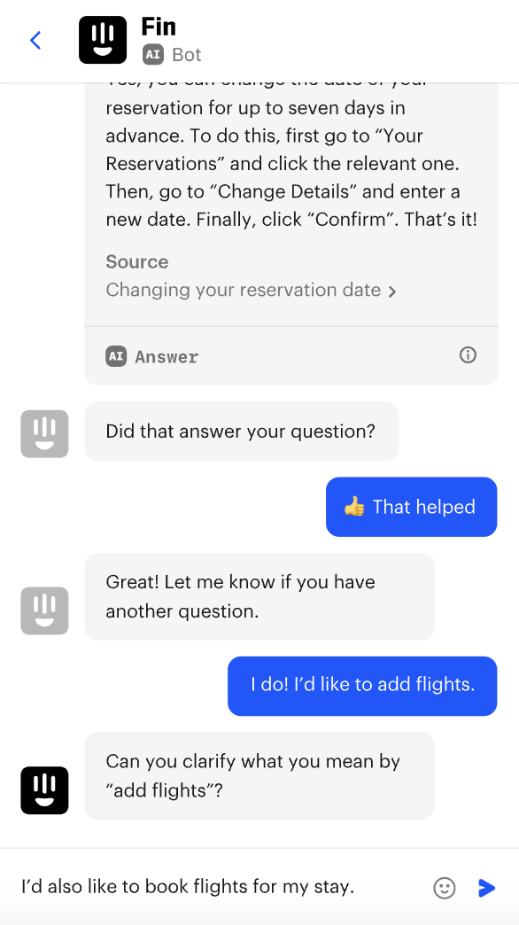The height and width of the screenshot is (925, 519).
Task: Click the send arrow to submit the message
Action: coord(487,888)
